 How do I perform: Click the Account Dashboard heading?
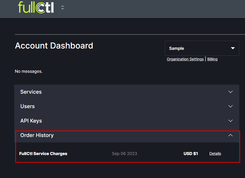54,46
